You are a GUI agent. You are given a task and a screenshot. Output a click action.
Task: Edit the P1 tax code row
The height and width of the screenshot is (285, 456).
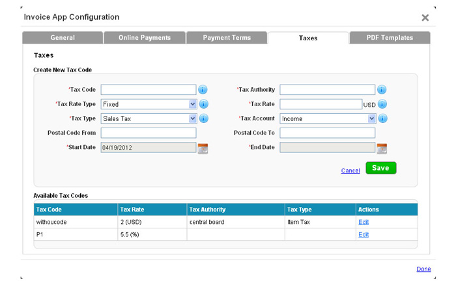363,234
